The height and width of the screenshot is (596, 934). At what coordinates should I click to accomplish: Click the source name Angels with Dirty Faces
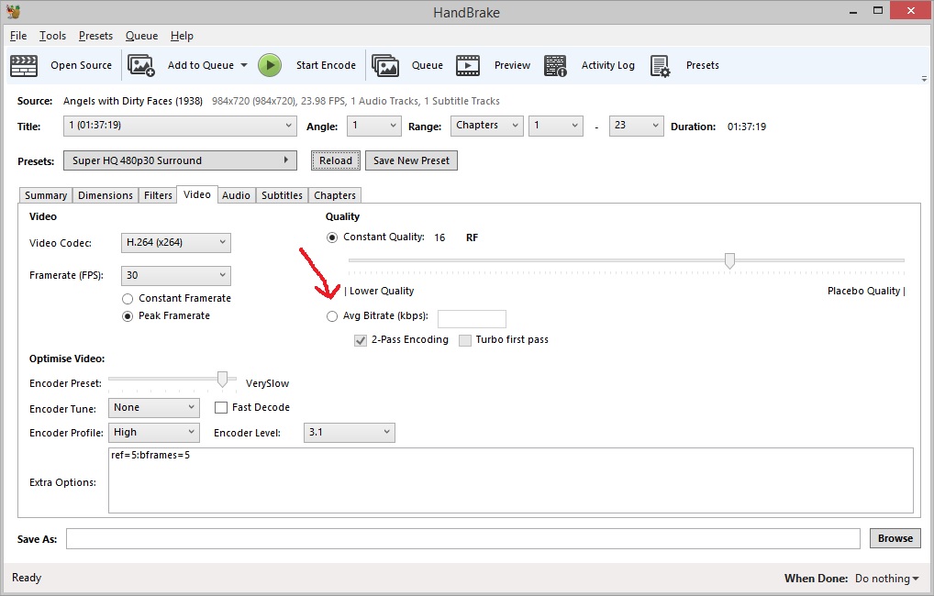[x=133, y=101]
